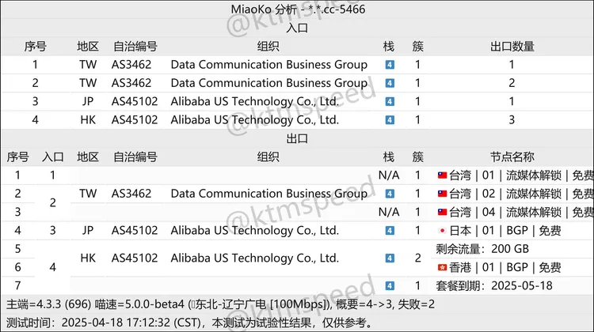Click the Japan flag beside 日本 | 01 | BGP
This screenshot has width=594, height=332.
coord(443,231)
